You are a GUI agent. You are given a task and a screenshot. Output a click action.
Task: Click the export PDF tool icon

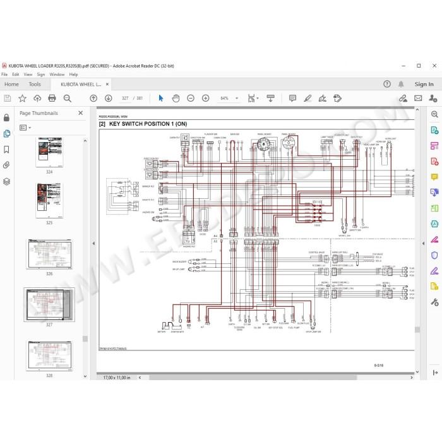click(434, 130)
